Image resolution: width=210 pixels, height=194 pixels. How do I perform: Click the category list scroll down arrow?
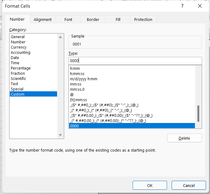(x=60, y=135)
